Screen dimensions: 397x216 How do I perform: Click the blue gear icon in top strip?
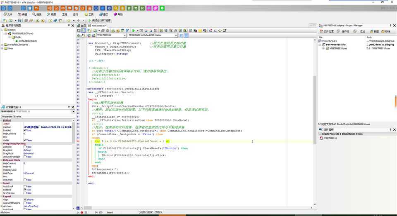[x=109, y=8]
